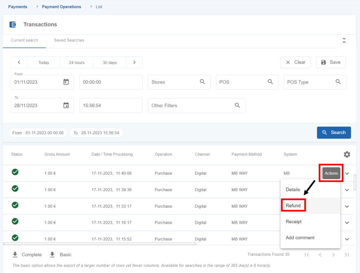Choose Add comment in Actions menu

[300, 238]
